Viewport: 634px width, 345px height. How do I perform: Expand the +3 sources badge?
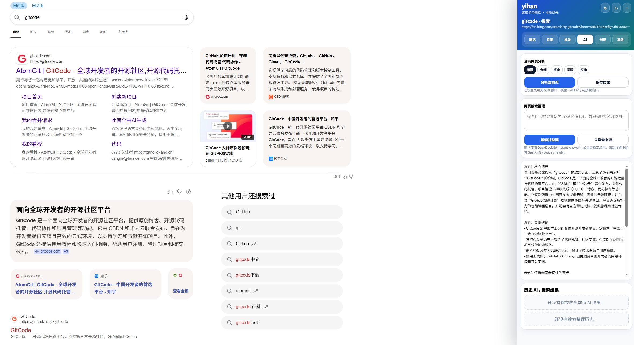pyautogui.click(x=66, y=251)
